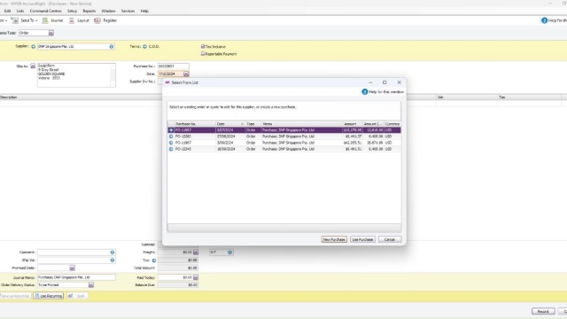This screenshot has width=567, height=319.
Task: Open the Promised Date calendar icon
Action: 72,268
